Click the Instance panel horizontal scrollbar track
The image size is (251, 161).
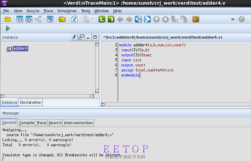point(47,96)
